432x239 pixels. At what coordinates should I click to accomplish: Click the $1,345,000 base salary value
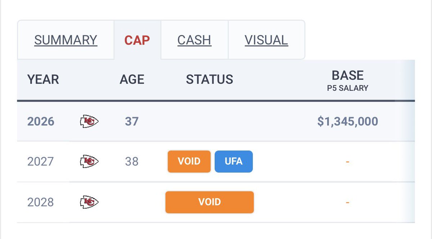[347, 122]
